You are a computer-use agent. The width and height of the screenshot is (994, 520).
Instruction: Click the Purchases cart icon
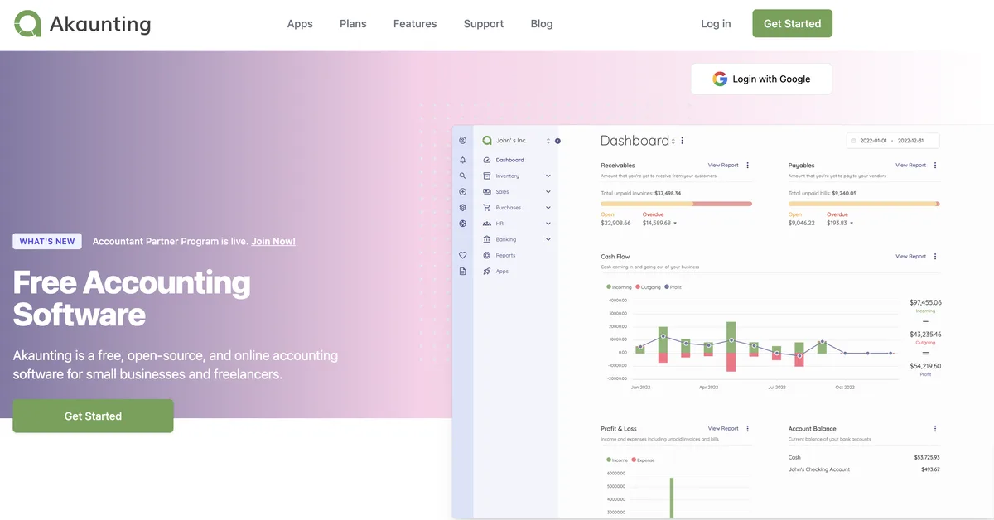pyautogui.click(x=487, y=208)
